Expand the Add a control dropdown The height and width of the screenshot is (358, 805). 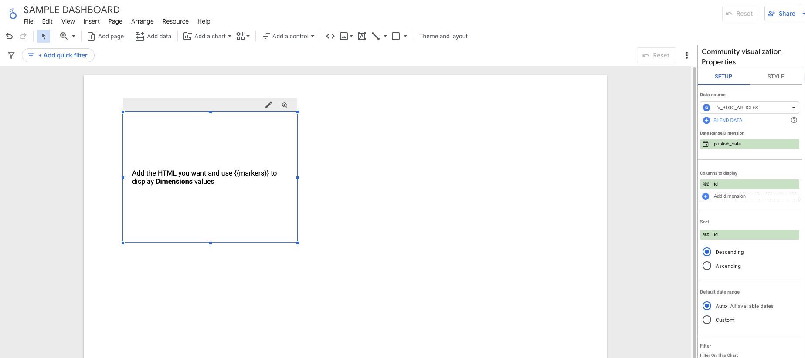288,36
